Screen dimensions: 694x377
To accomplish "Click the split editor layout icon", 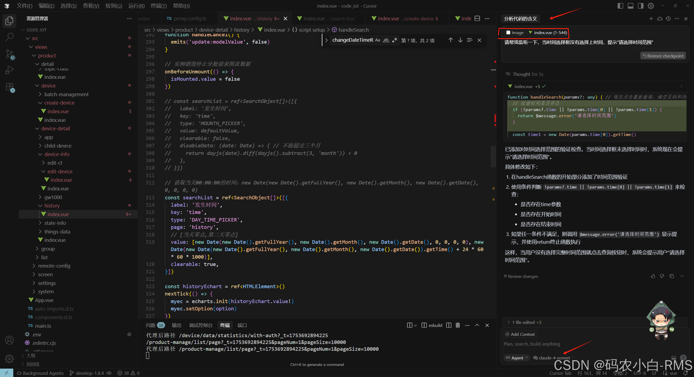I will tap(477, 18).
